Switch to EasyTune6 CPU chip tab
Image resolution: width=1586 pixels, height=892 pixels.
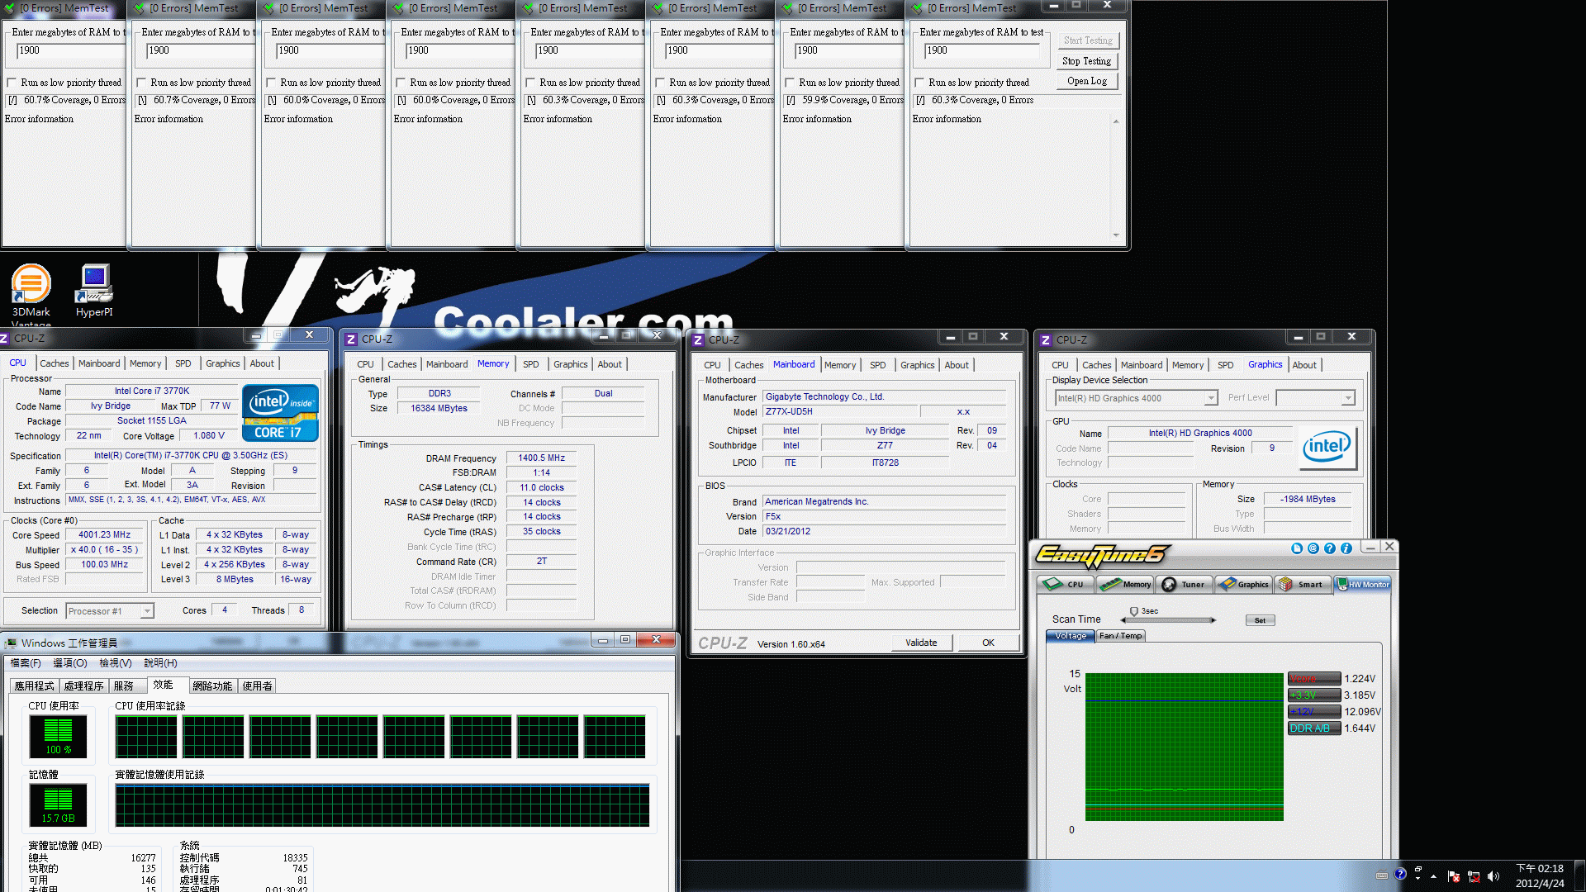pyautogui.click(x=1065, y=584)
